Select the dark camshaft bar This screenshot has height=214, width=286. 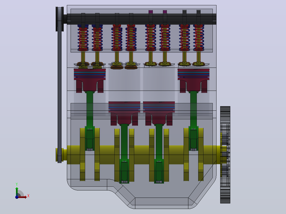[x=142, y=19]
